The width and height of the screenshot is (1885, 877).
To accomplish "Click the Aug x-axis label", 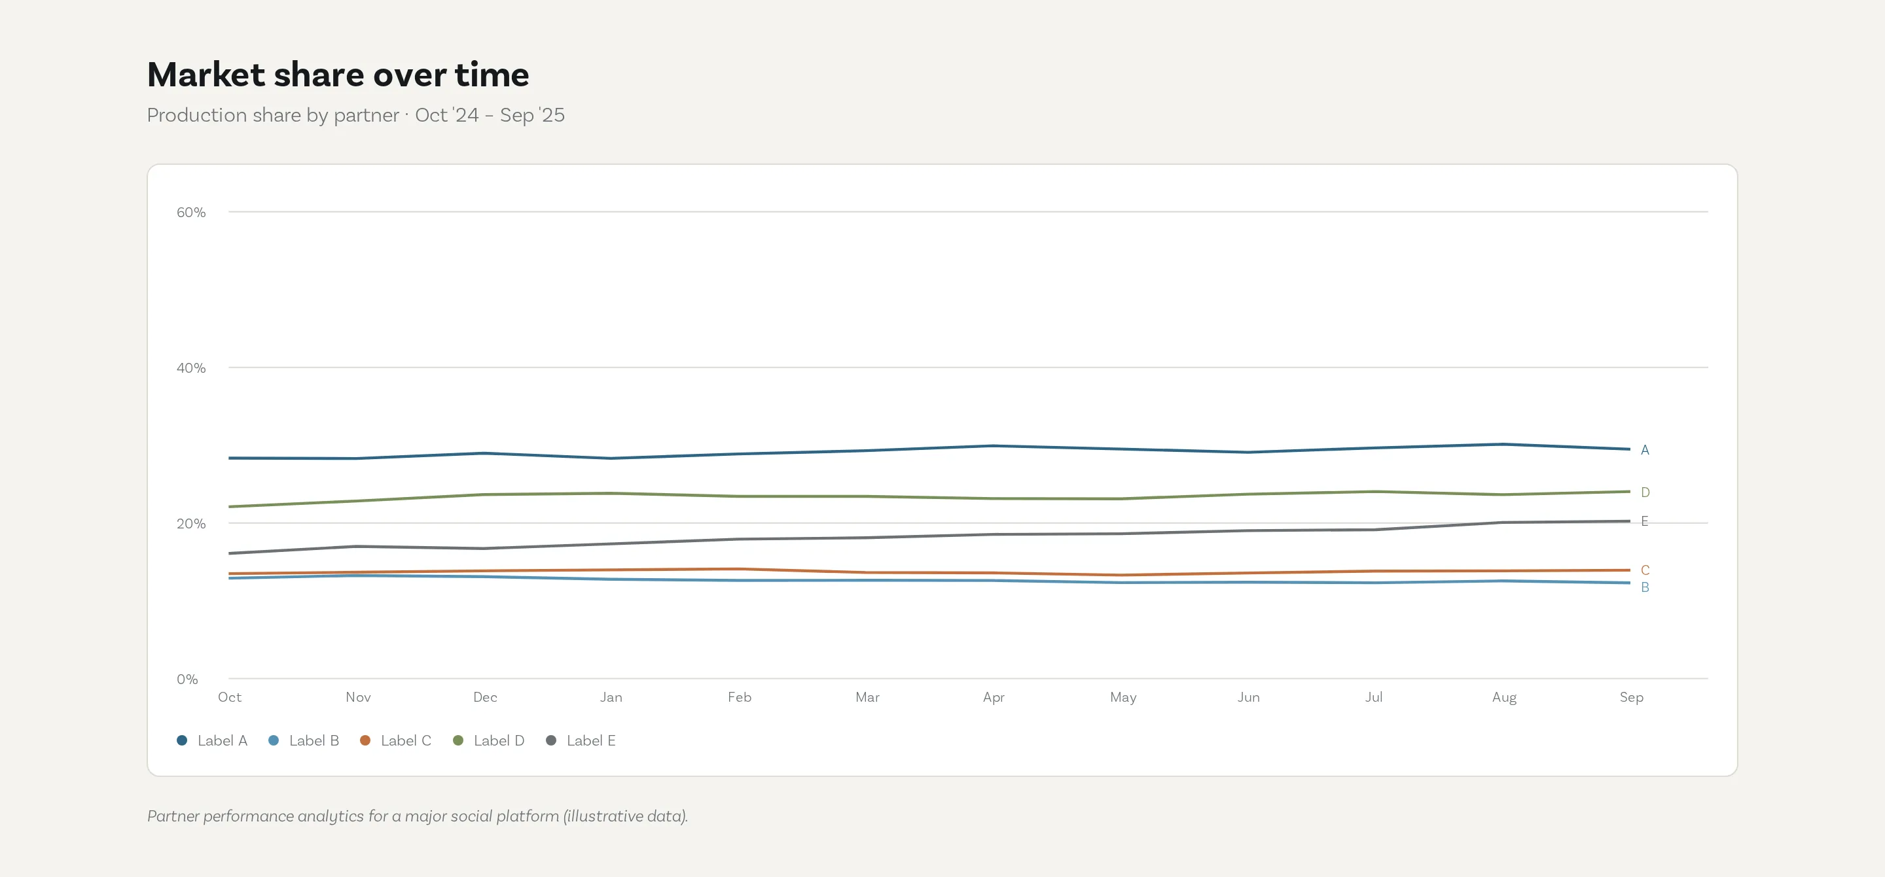I will pos(1505,697).
